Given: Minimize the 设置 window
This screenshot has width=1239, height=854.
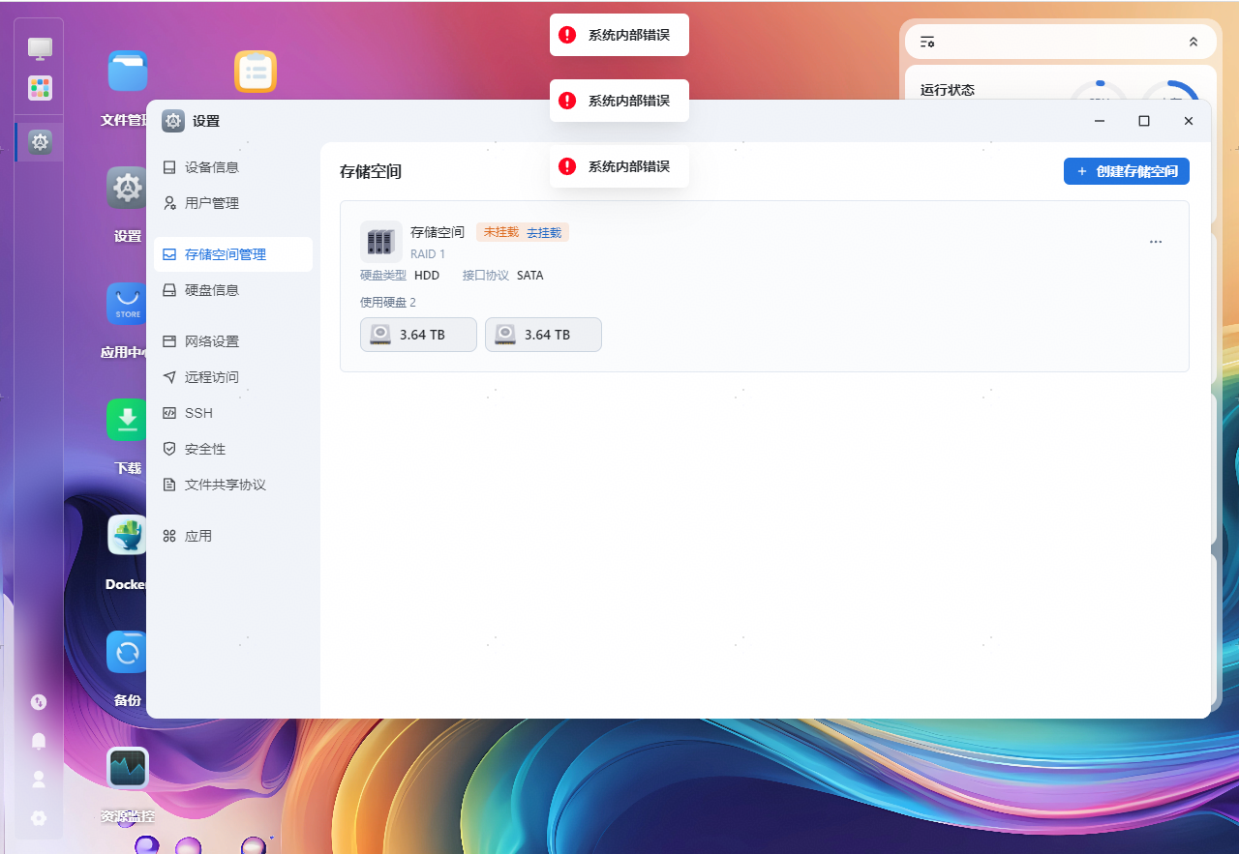Looking at the screenshot, I should click(x=1100, y=121).
